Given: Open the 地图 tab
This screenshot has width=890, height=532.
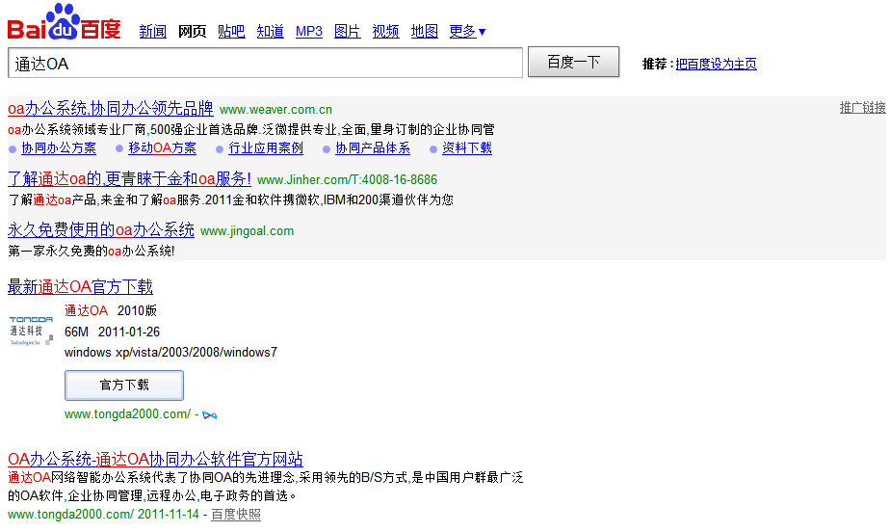Looking at the screenshot, I should 425,31.
